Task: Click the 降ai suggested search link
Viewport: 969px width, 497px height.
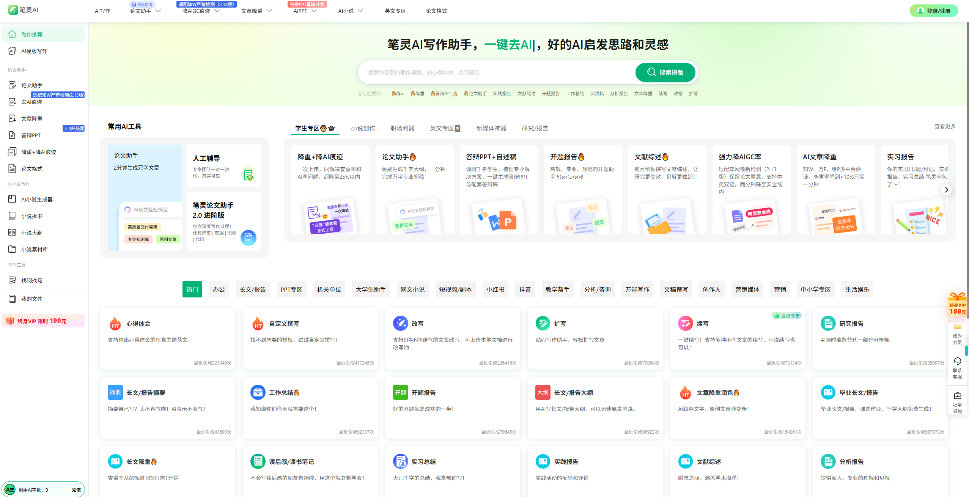Action: 398,94
